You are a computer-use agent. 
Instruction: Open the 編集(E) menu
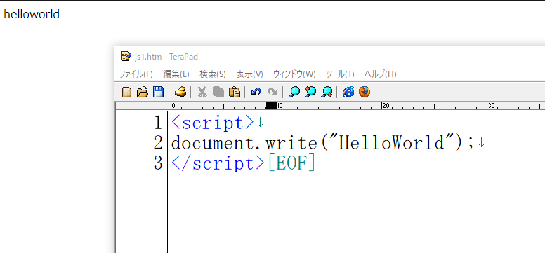[x=176, y=74]
